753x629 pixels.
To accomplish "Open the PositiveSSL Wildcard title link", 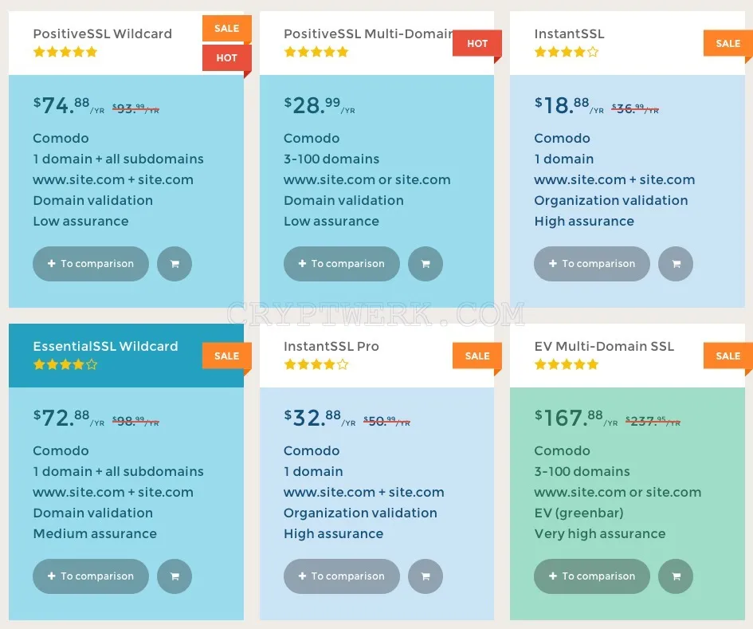I will coord(102,34).
